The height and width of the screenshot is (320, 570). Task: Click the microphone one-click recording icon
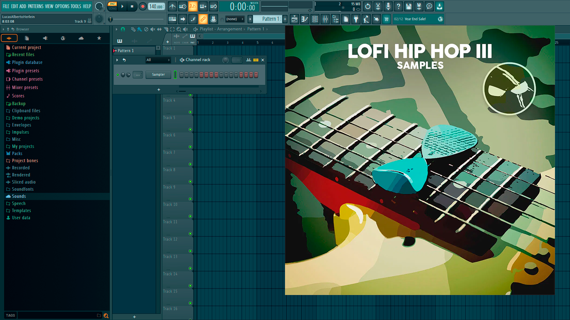(x=388, y=6)
